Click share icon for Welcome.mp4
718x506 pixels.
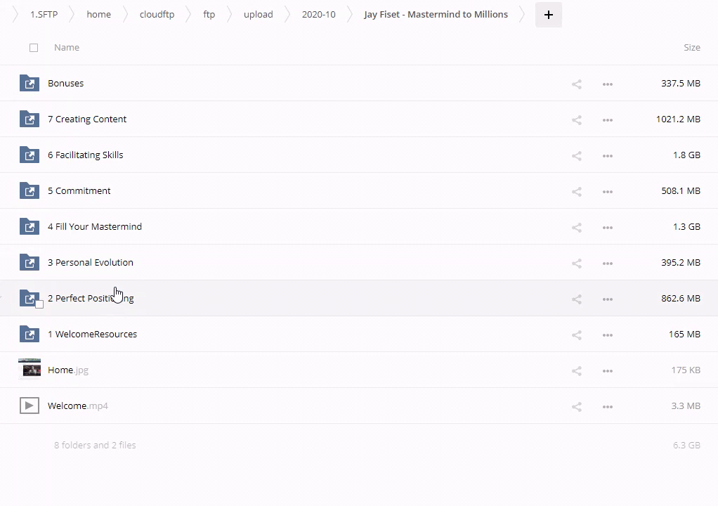tap(576, 407)
